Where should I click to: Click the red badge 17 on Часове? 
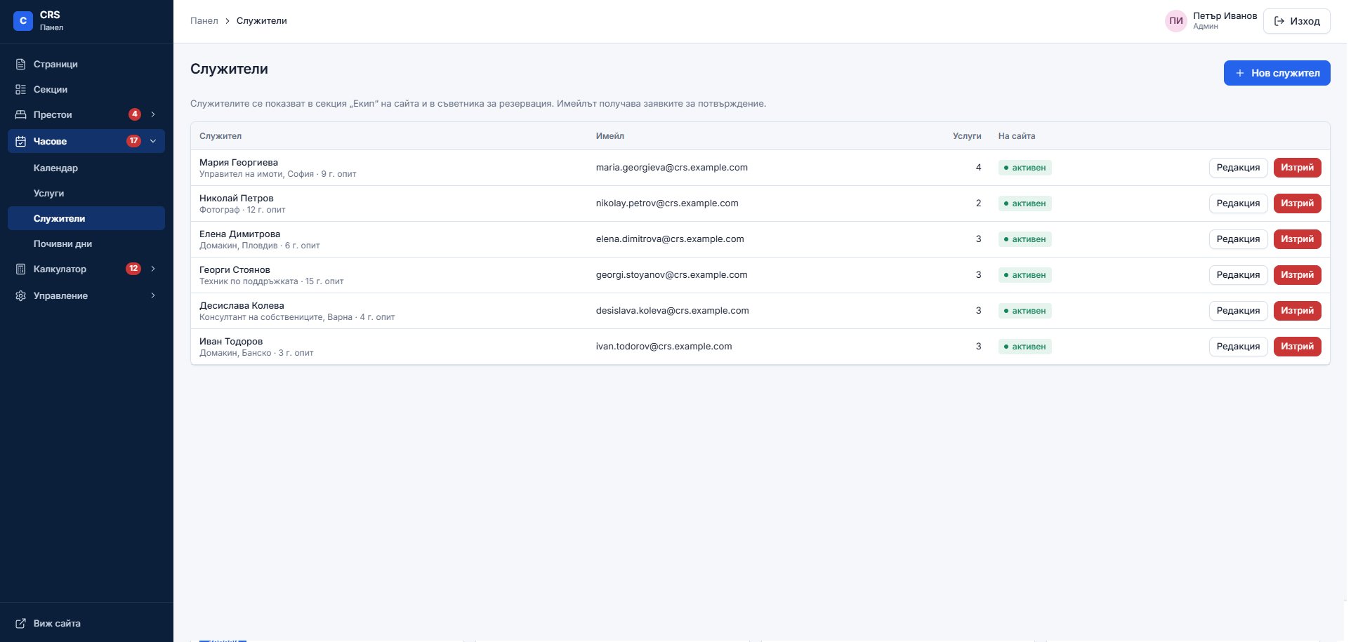[x=133, y=141]
